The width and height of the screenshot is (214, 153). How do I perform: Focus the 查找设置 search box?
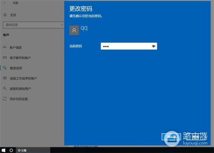34,25
